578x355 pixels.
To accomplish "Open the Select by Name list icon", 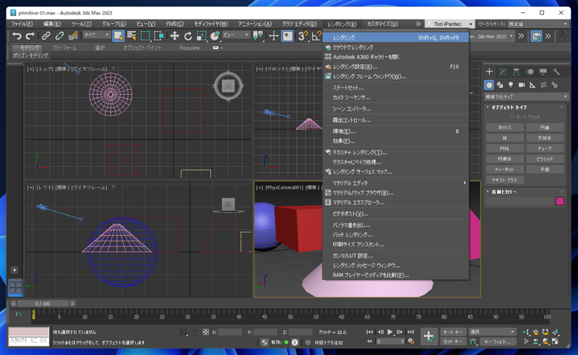I will point(131,36).
